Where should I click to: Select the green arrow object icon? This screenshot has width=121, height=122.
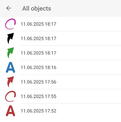pos(11,53)
